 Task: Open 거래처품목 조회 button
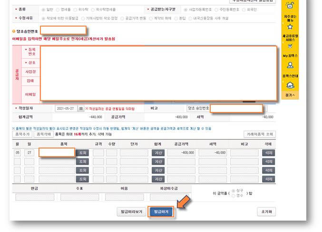point(260,134)
